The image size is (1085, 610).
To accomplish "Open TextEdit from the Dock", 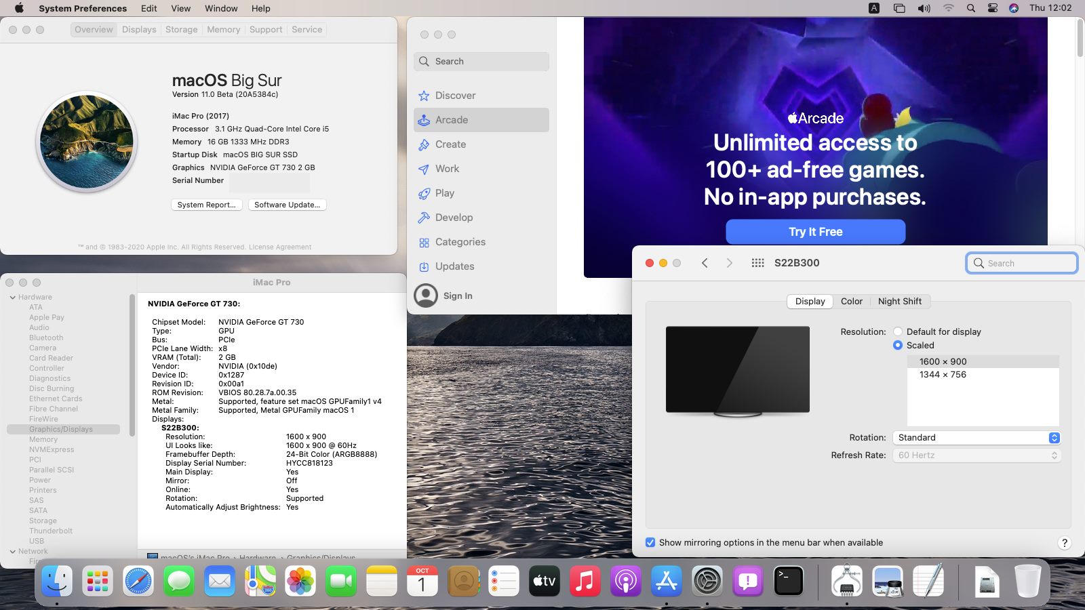I will (928, 581).
